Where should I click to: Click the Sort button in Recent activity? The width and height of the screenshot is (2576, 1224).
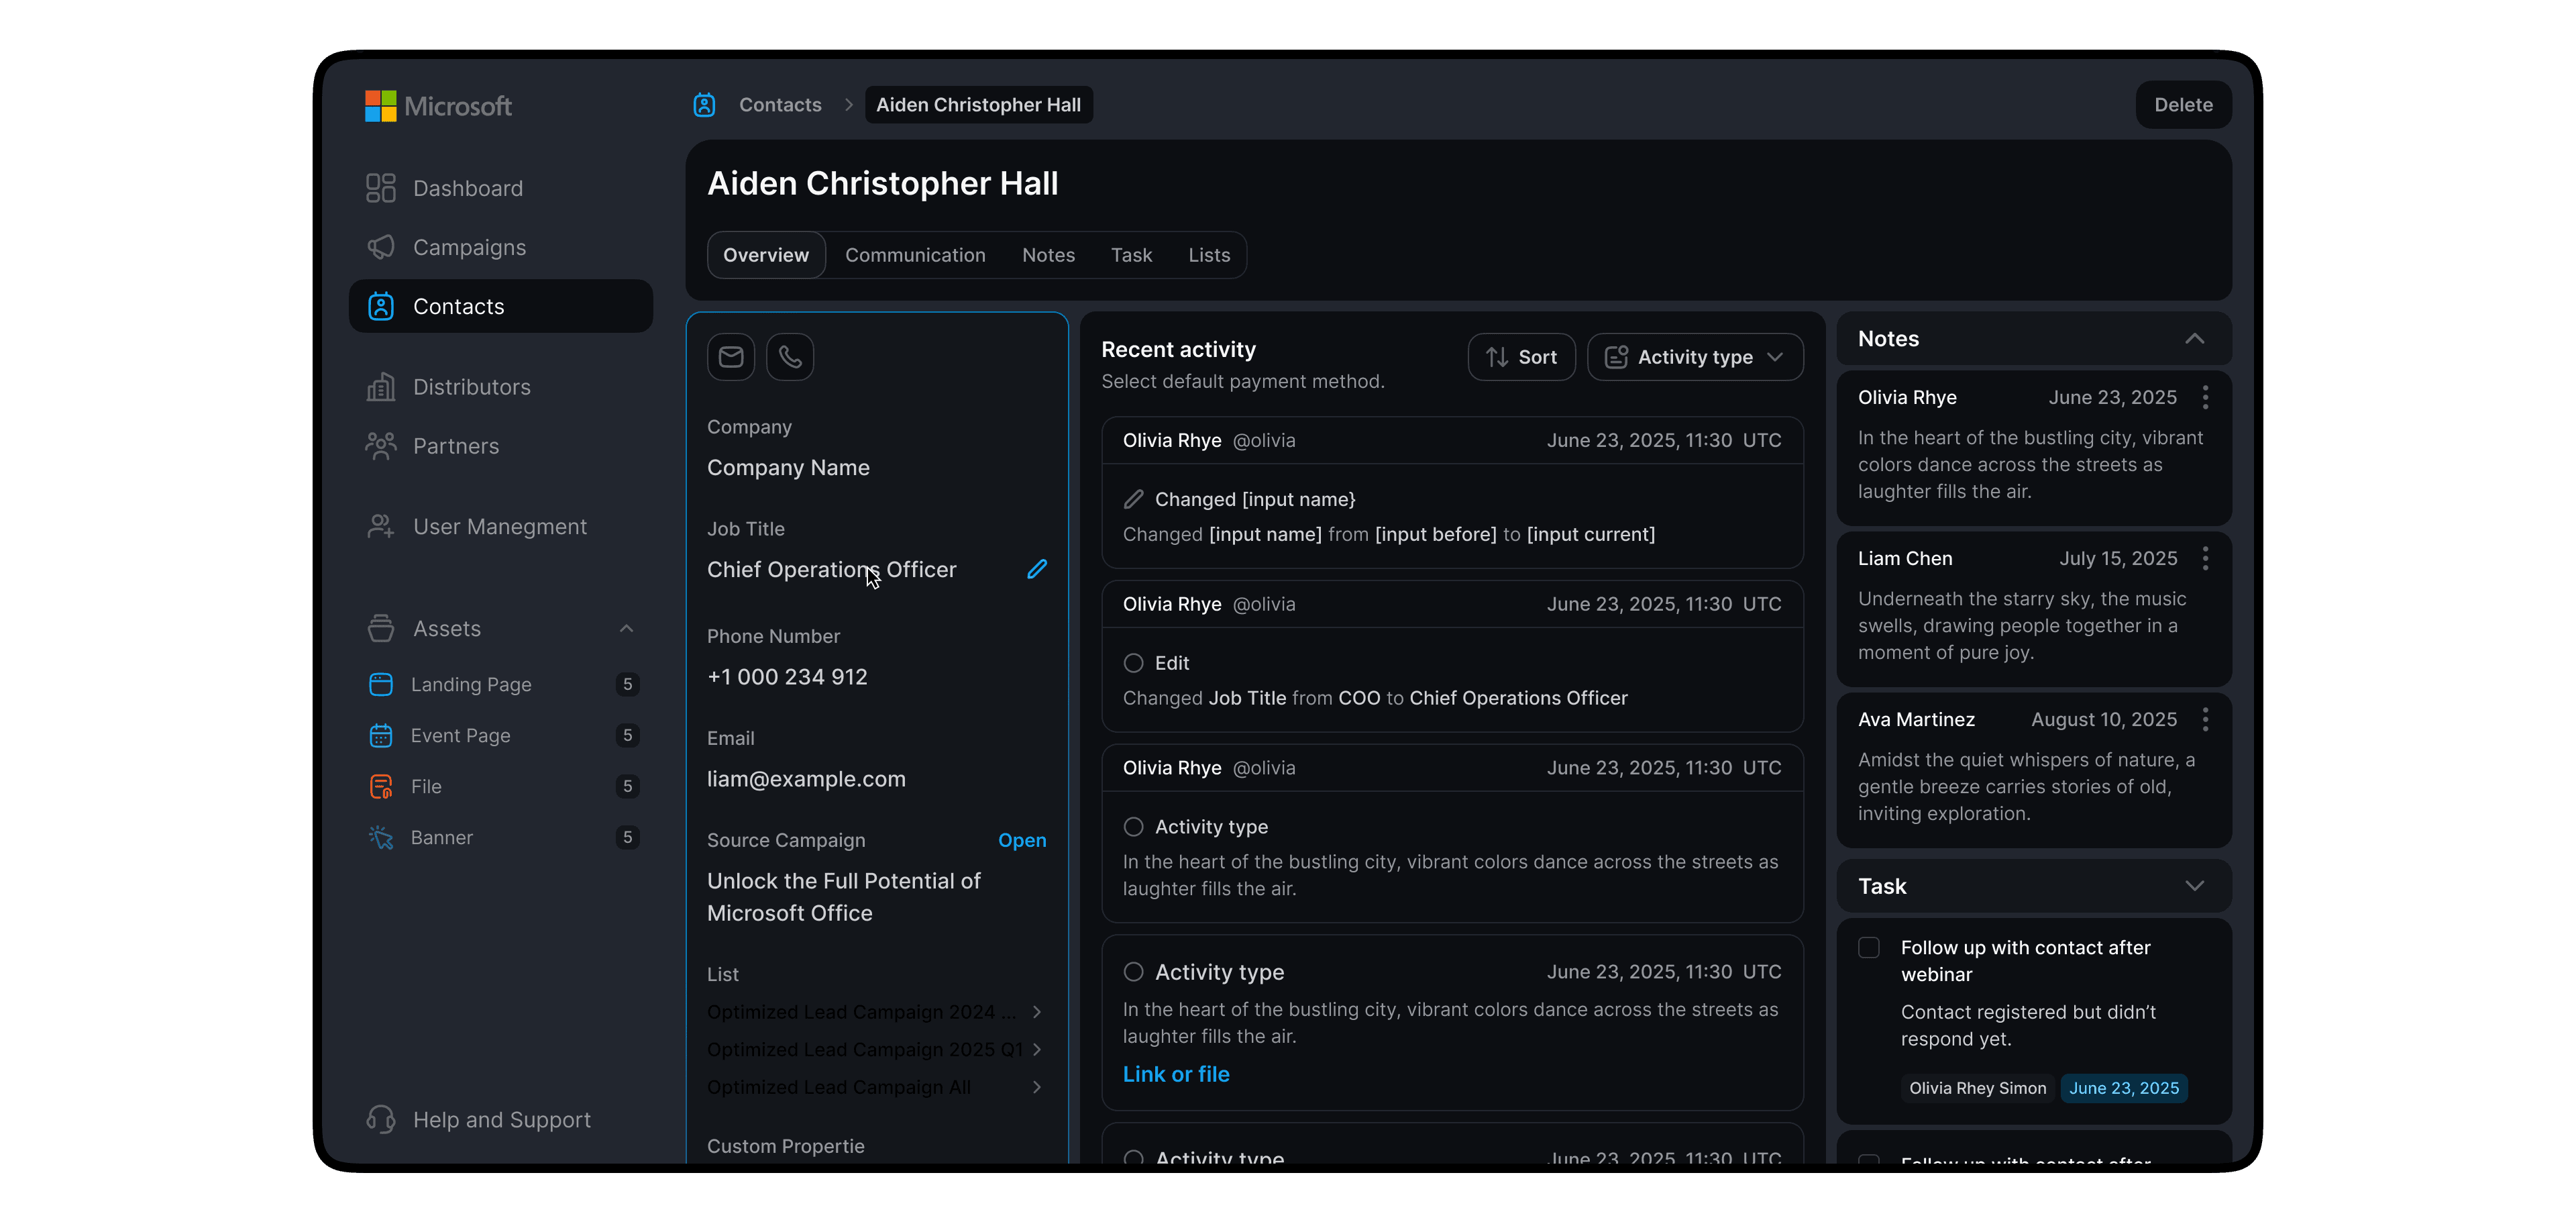pyautogui.click(x=1521, y=357)
